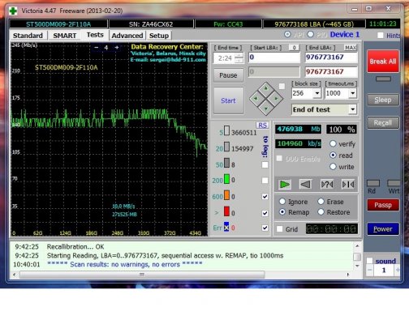Viewport: 409px width, 324px height.
Task: Click the butterfly seek icon
Action: click(348, 185)
